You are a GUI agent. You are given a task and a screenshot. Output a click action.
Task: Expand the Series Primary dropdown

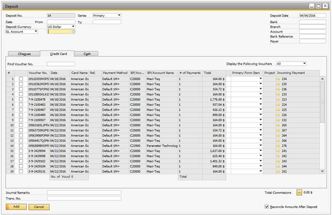(119, 15)
